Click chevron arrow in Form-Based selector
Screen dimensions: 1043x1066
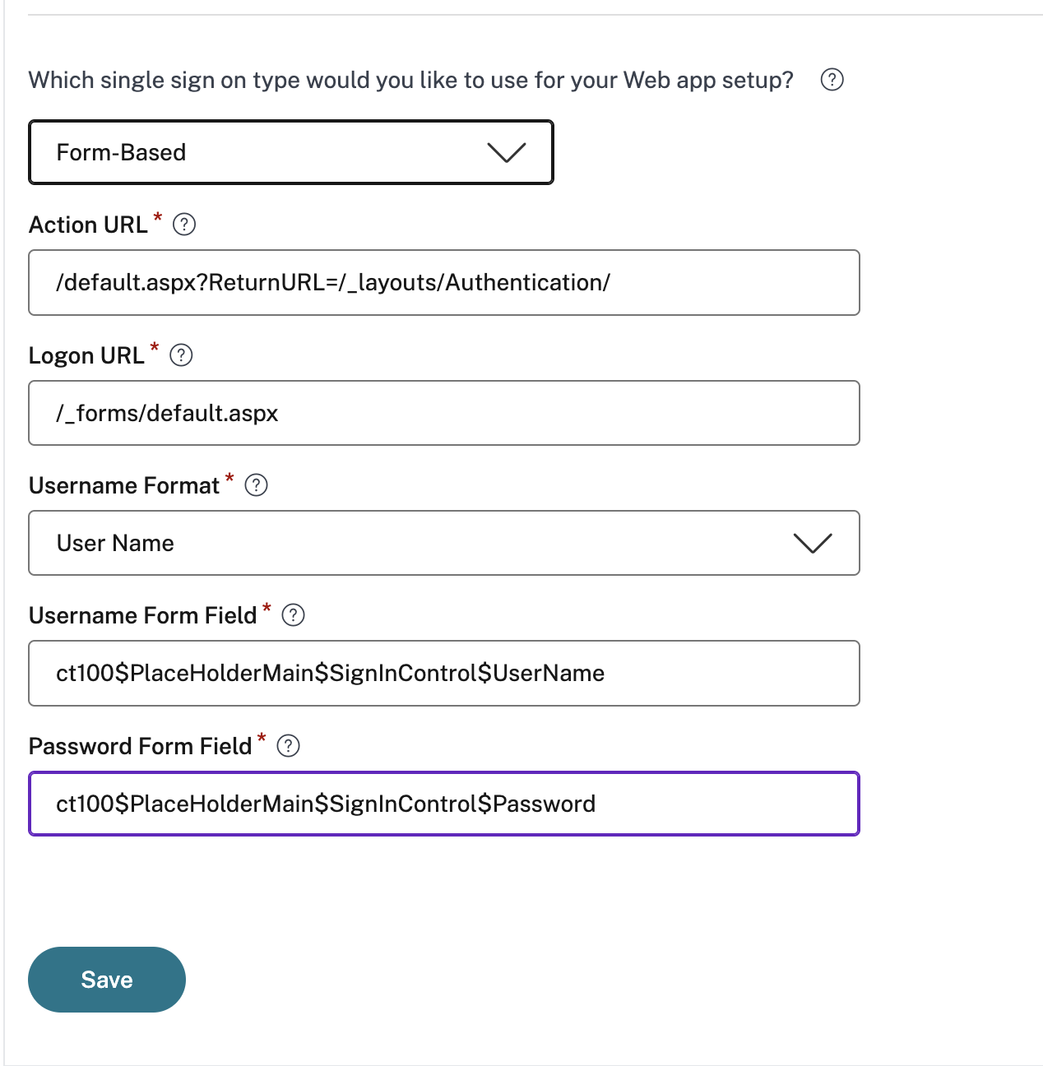pos(506,152)
